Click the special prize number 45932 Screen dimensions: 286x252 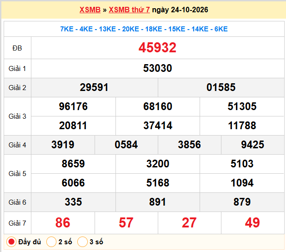(x=157, y=48)
